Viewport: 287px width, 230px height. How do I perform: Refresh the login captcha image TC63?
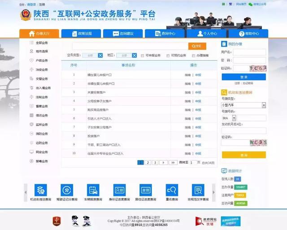click(258, 68)
